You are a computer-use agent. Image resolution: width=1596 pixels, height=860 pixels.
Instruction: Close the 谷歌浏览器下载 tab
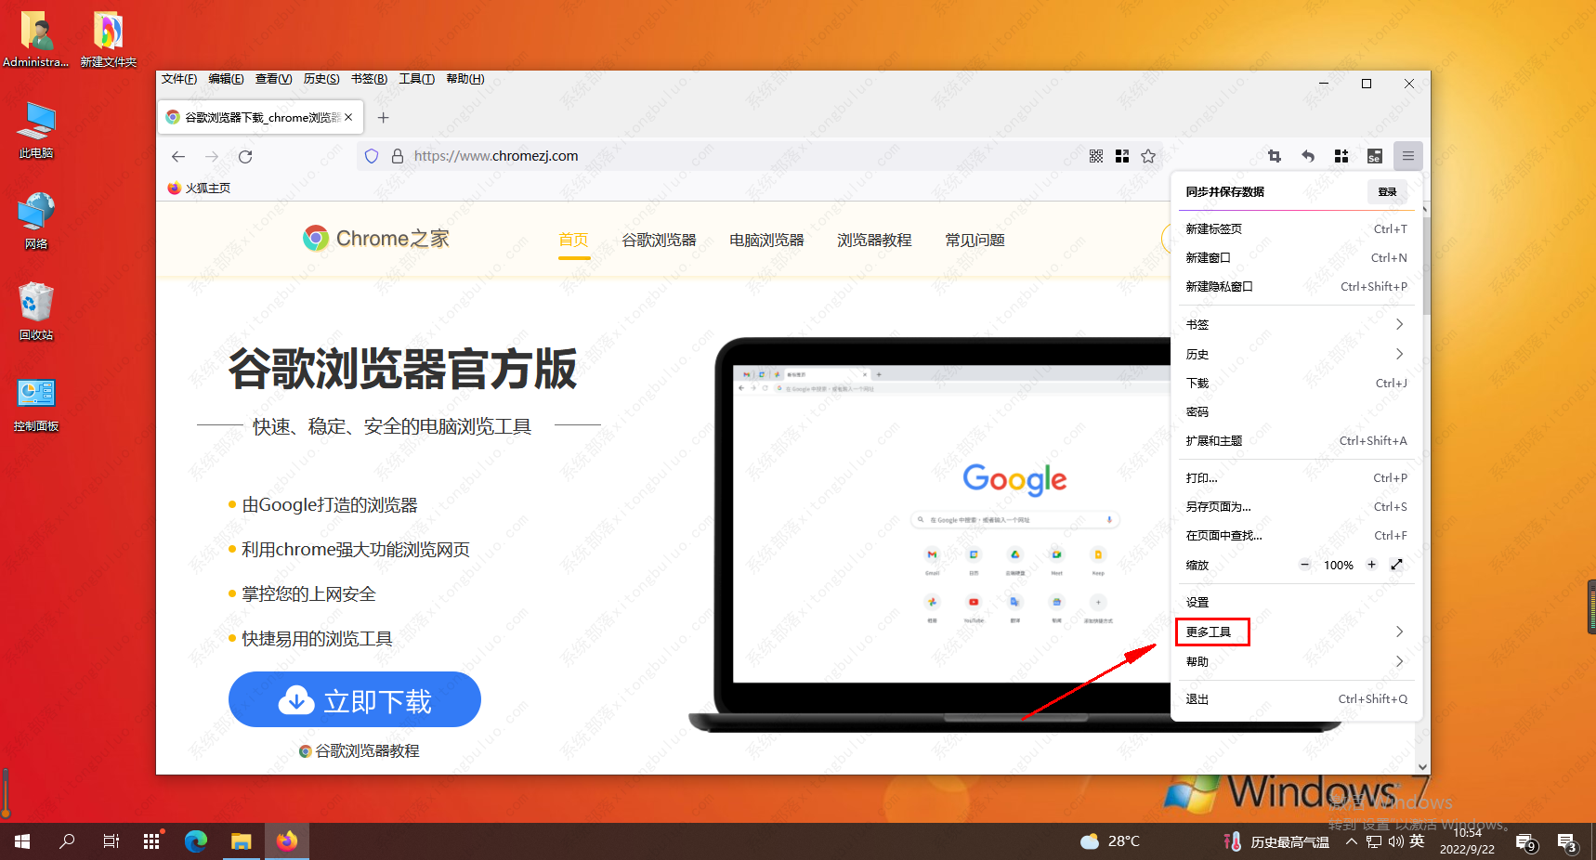(348, 117)
